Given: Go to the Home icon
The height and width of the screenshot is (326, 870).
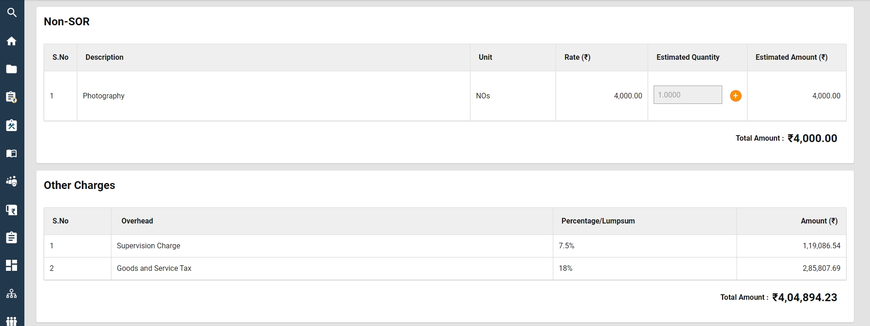Looking at the screenshot, I should 12,41.
